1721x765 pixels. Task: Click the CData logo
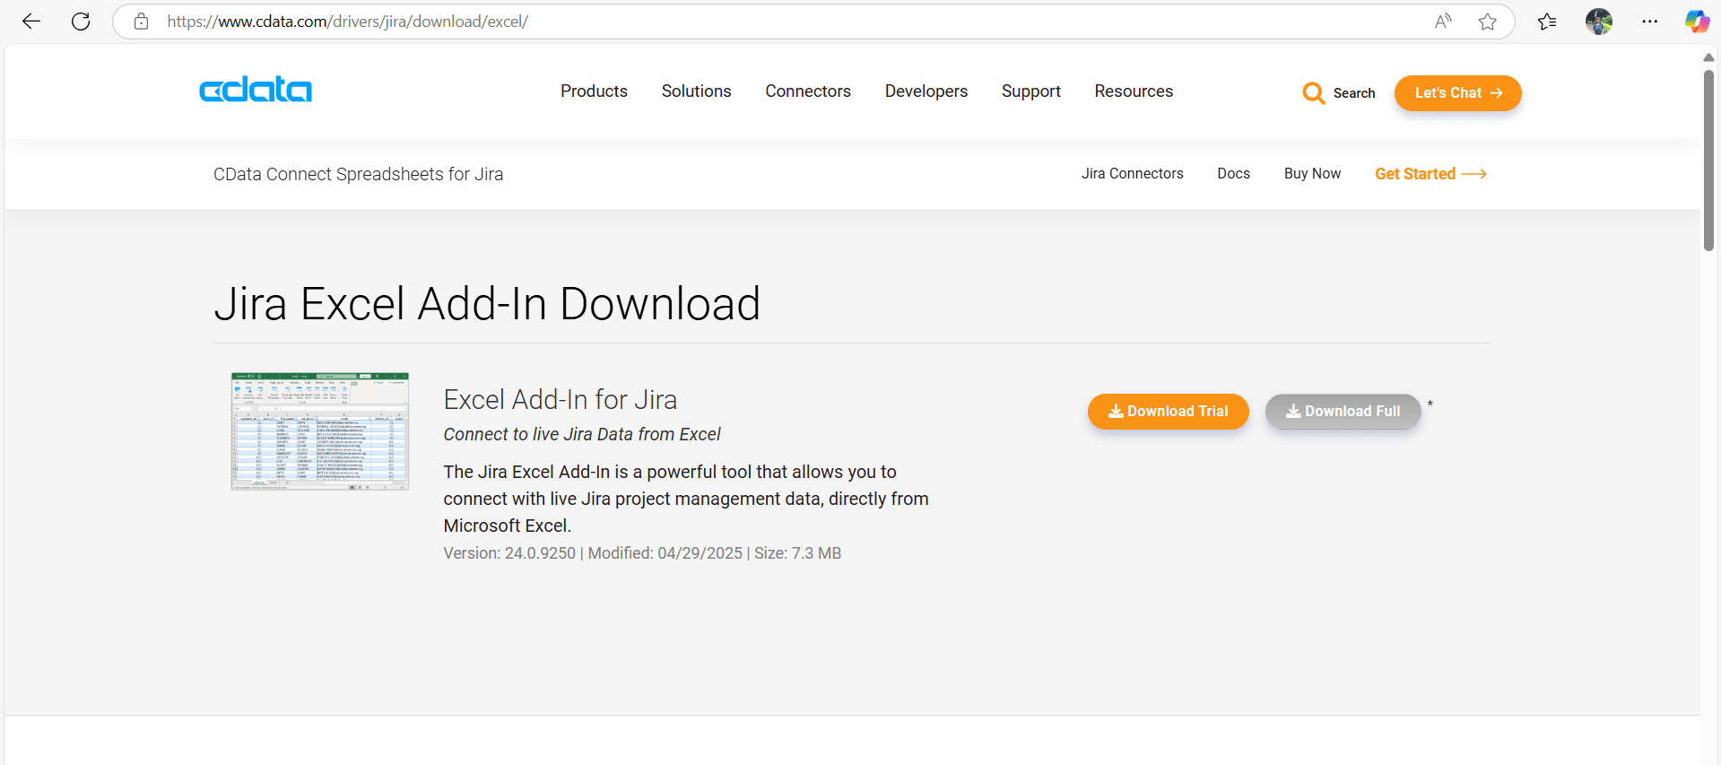pos(256,90)
